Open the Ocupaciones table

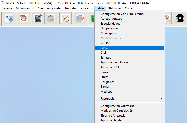(130, 28)
